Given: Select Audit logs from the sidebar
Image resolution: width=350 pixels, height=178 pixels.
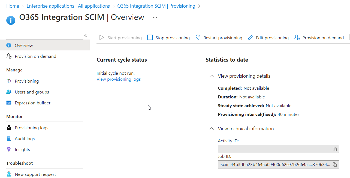Looking at the screenshot, I should point(25,138).
